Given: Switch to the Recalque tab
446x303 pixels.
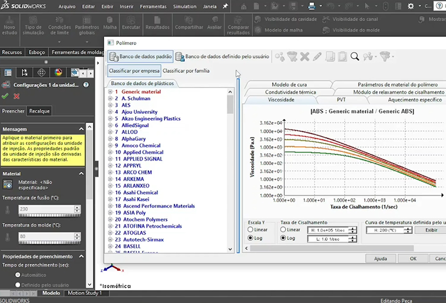Looking at the screenshot, I should pyautogui.click(x=39, y=111).
